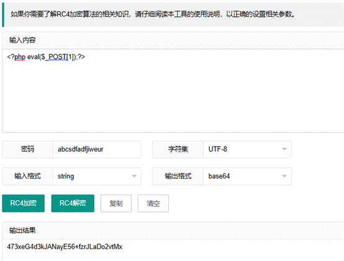Click the underlined POST word in input
The width and height of the screenshot is (344, 261).
pos(58,57)
